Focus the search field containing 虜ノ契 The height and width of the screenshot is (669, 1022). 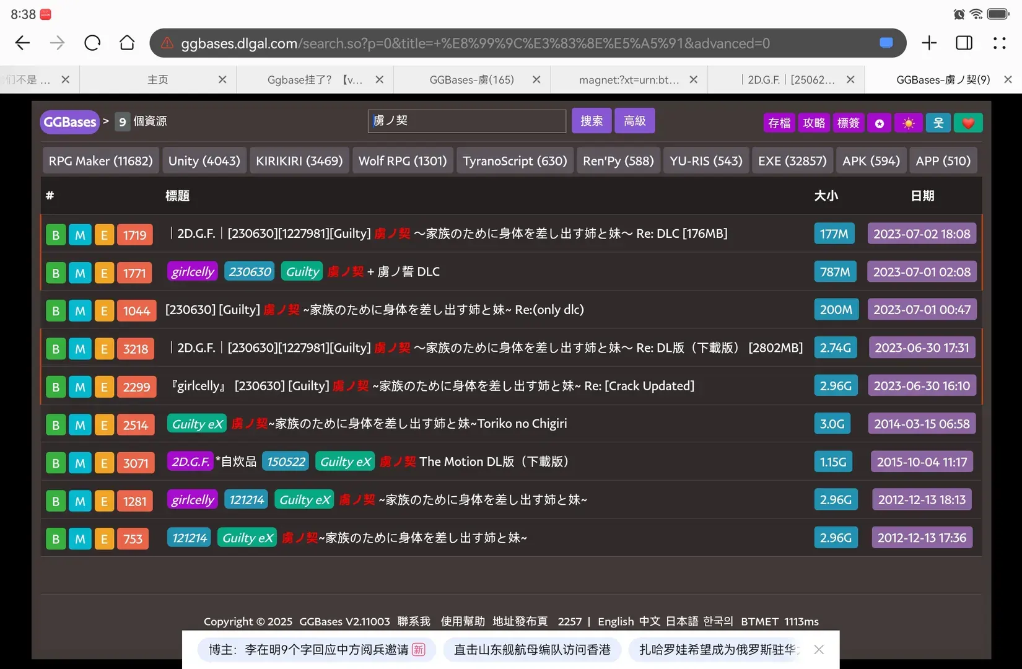(x=467, y=121)
